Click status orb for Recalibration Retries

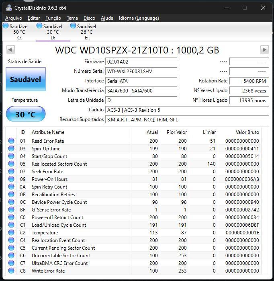click(11, 195)
